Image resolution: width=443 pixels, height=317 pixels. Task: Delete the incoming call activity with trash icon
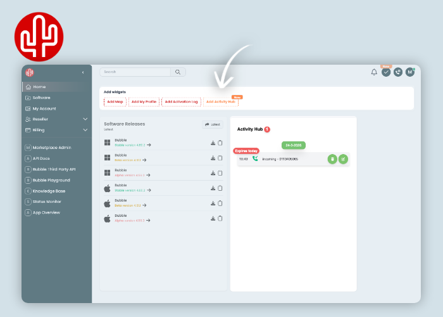click(332, 159)
